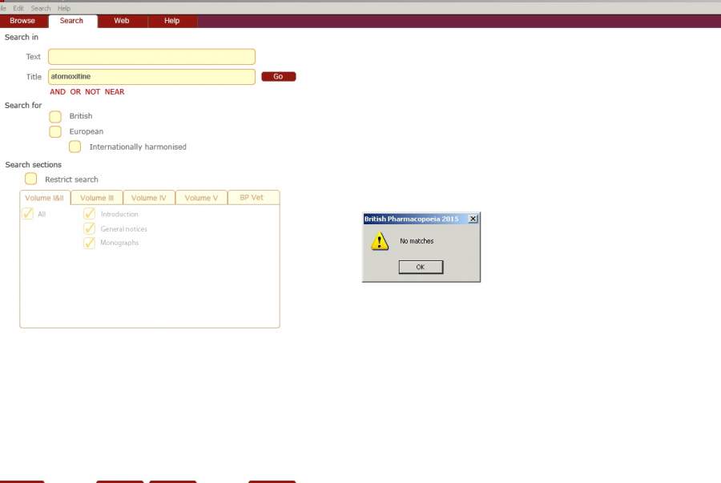Image resolution: width=721 pixels, height=483 pixels.
Task: Select the Volume IV tab
Action: (x=149, y=198)
